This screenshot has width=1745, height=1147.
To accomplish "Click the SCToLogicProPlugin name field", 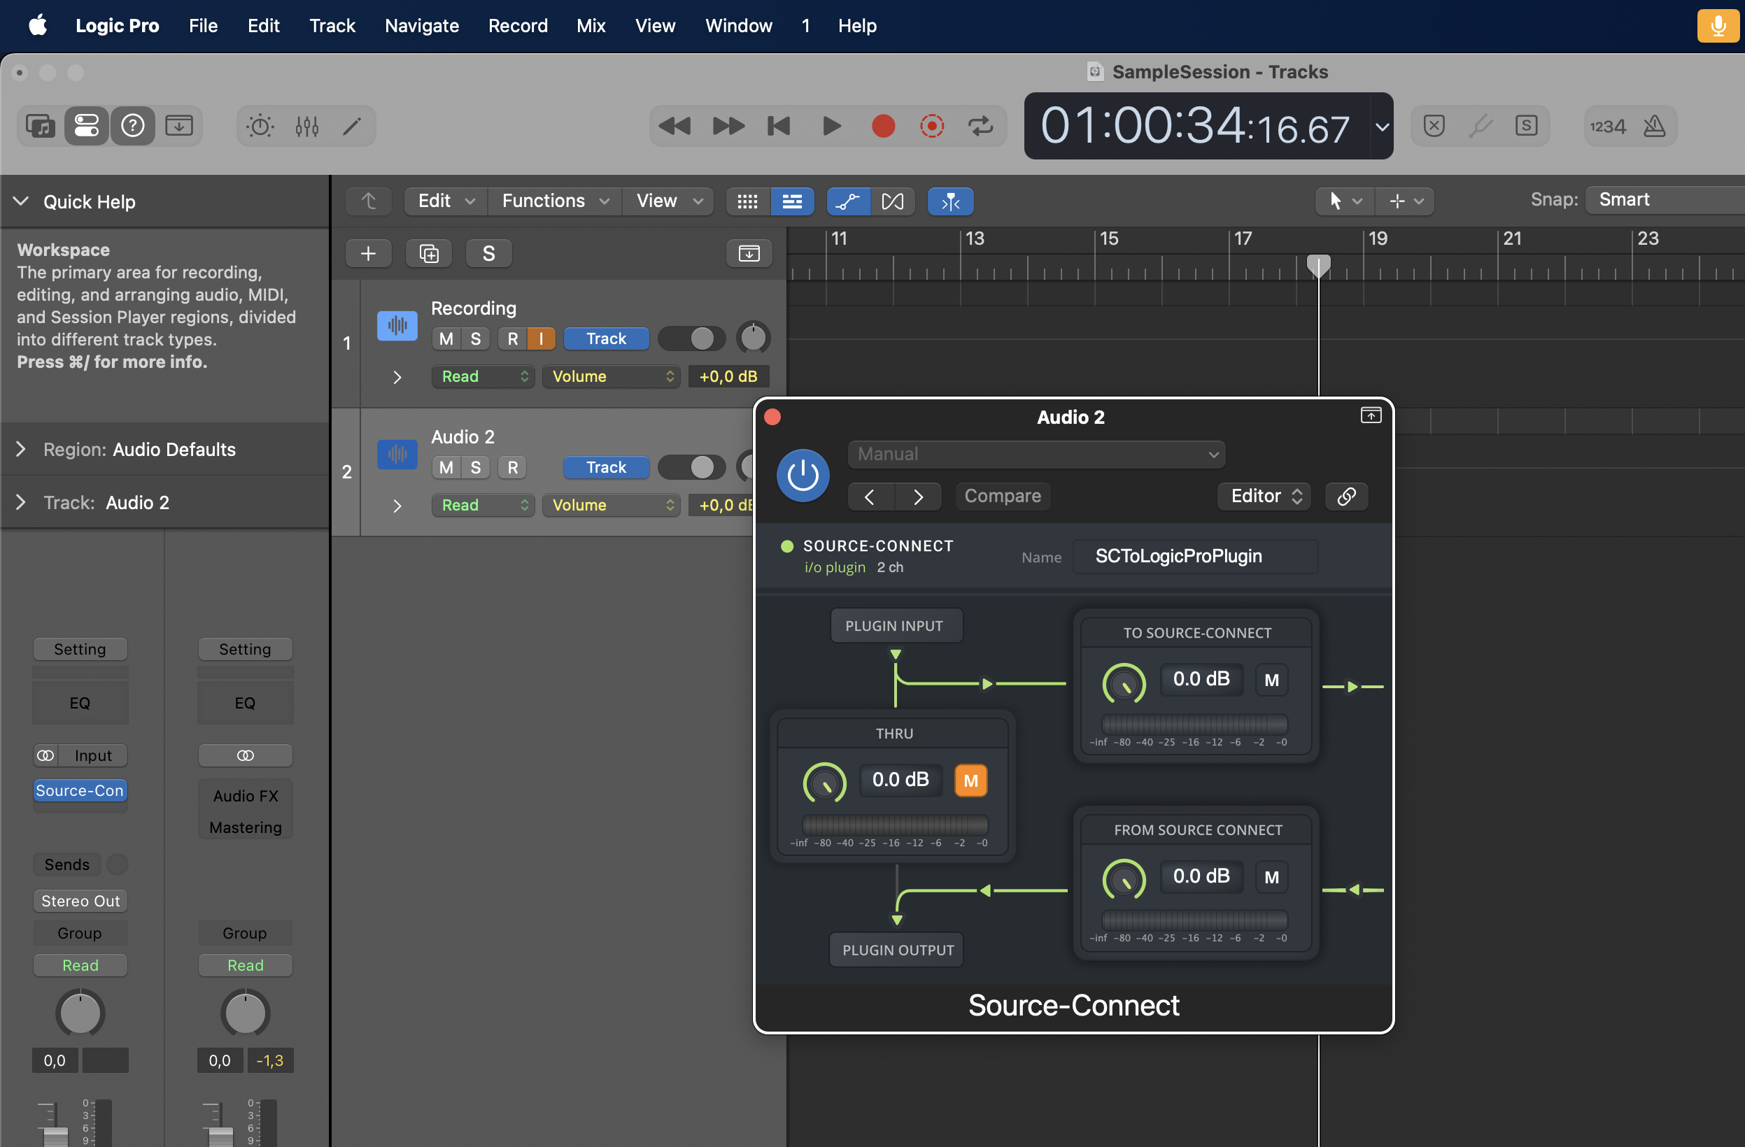I will click(x=1194, y=556).
